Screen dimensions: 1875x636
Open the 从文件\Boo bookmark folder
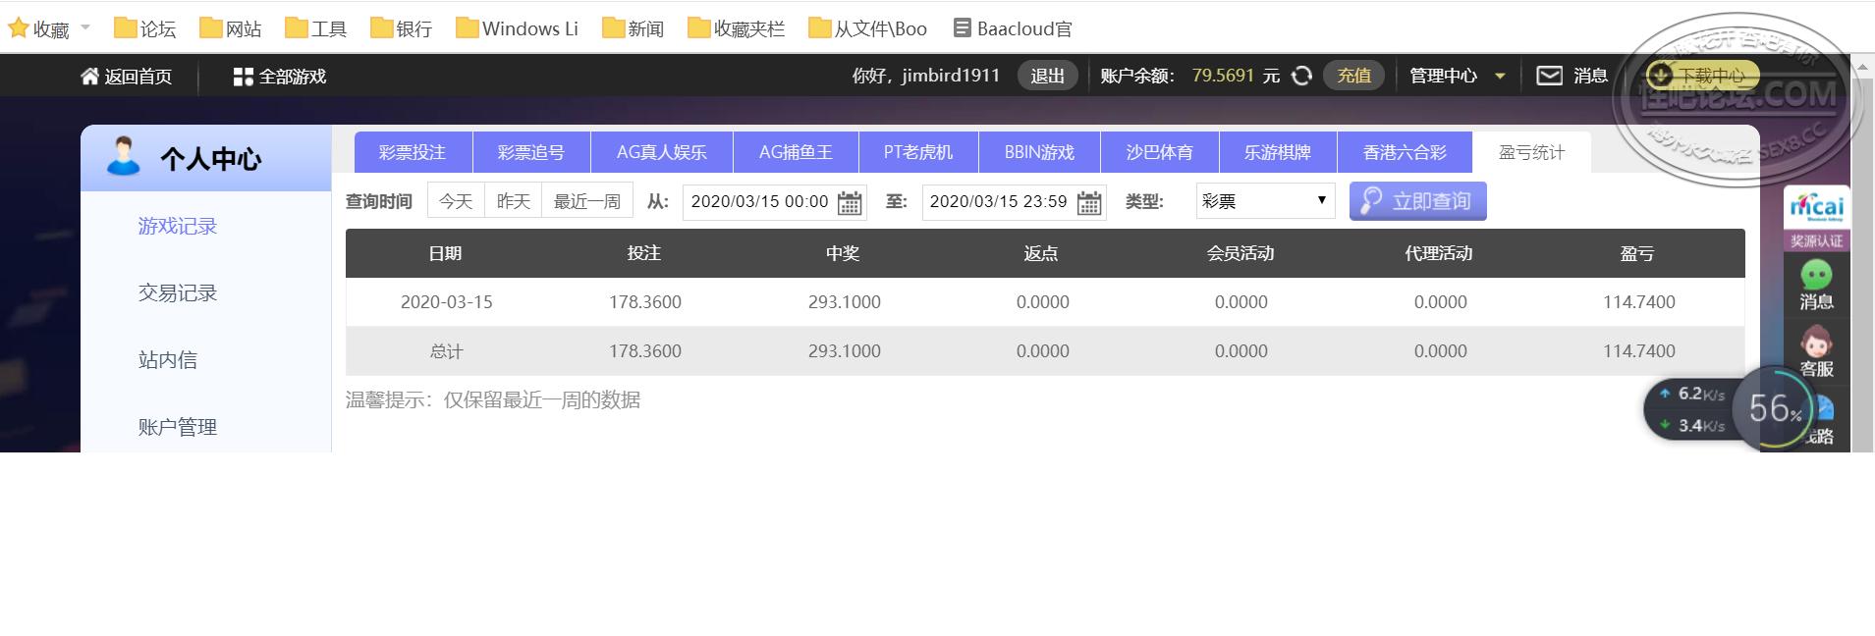point(867,28)
